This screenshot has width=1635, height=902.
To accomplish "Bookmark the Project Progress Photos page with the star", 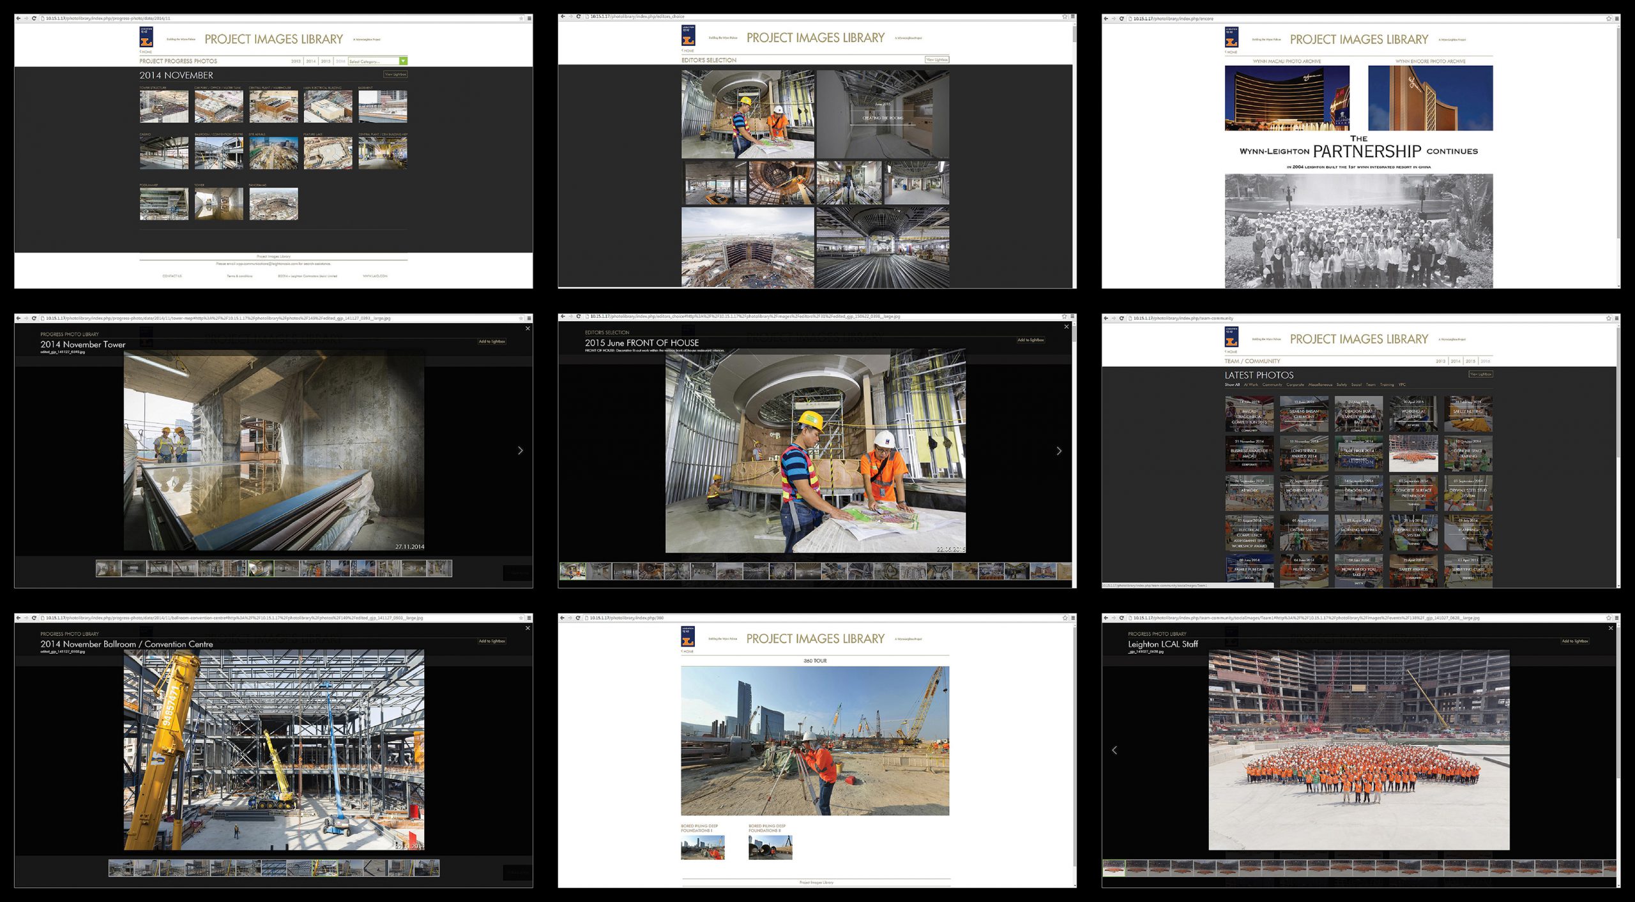I will tap(521, 19).
